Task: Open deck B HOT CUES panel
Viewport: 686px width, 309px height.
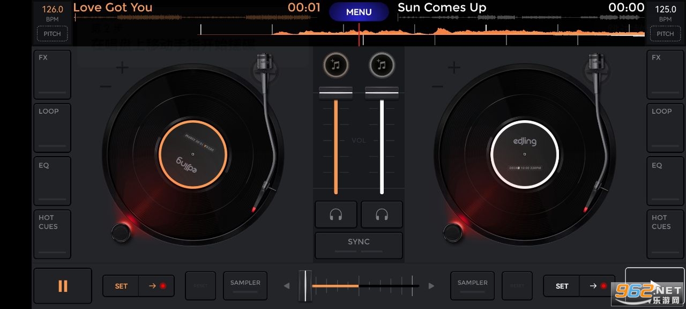Action: point(665,234)
